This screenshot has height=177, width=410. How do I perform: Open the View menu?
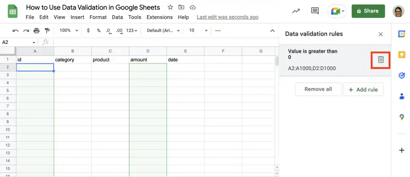point(60,17)
